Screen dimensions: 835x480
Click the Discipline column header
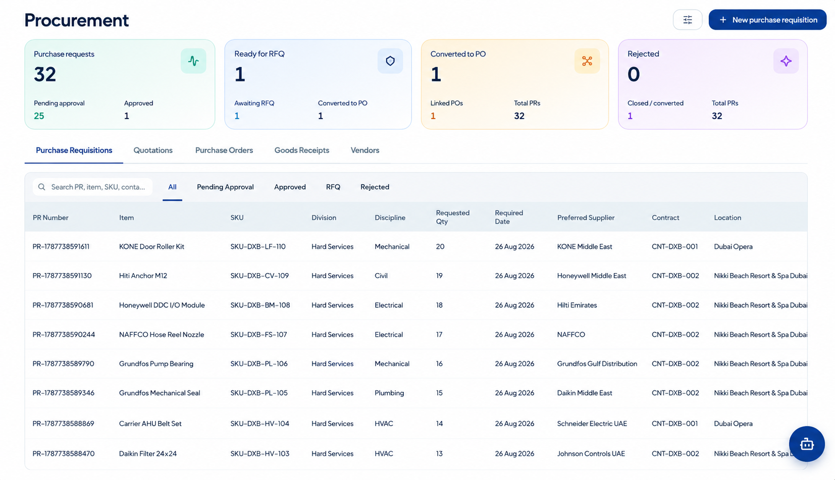[390, 218]
